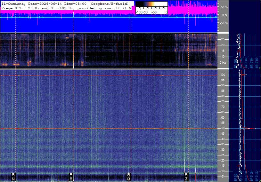
Task: Click the red circle marker near 15 Hz in lower spectrum plot
Action: coord(239,166)
